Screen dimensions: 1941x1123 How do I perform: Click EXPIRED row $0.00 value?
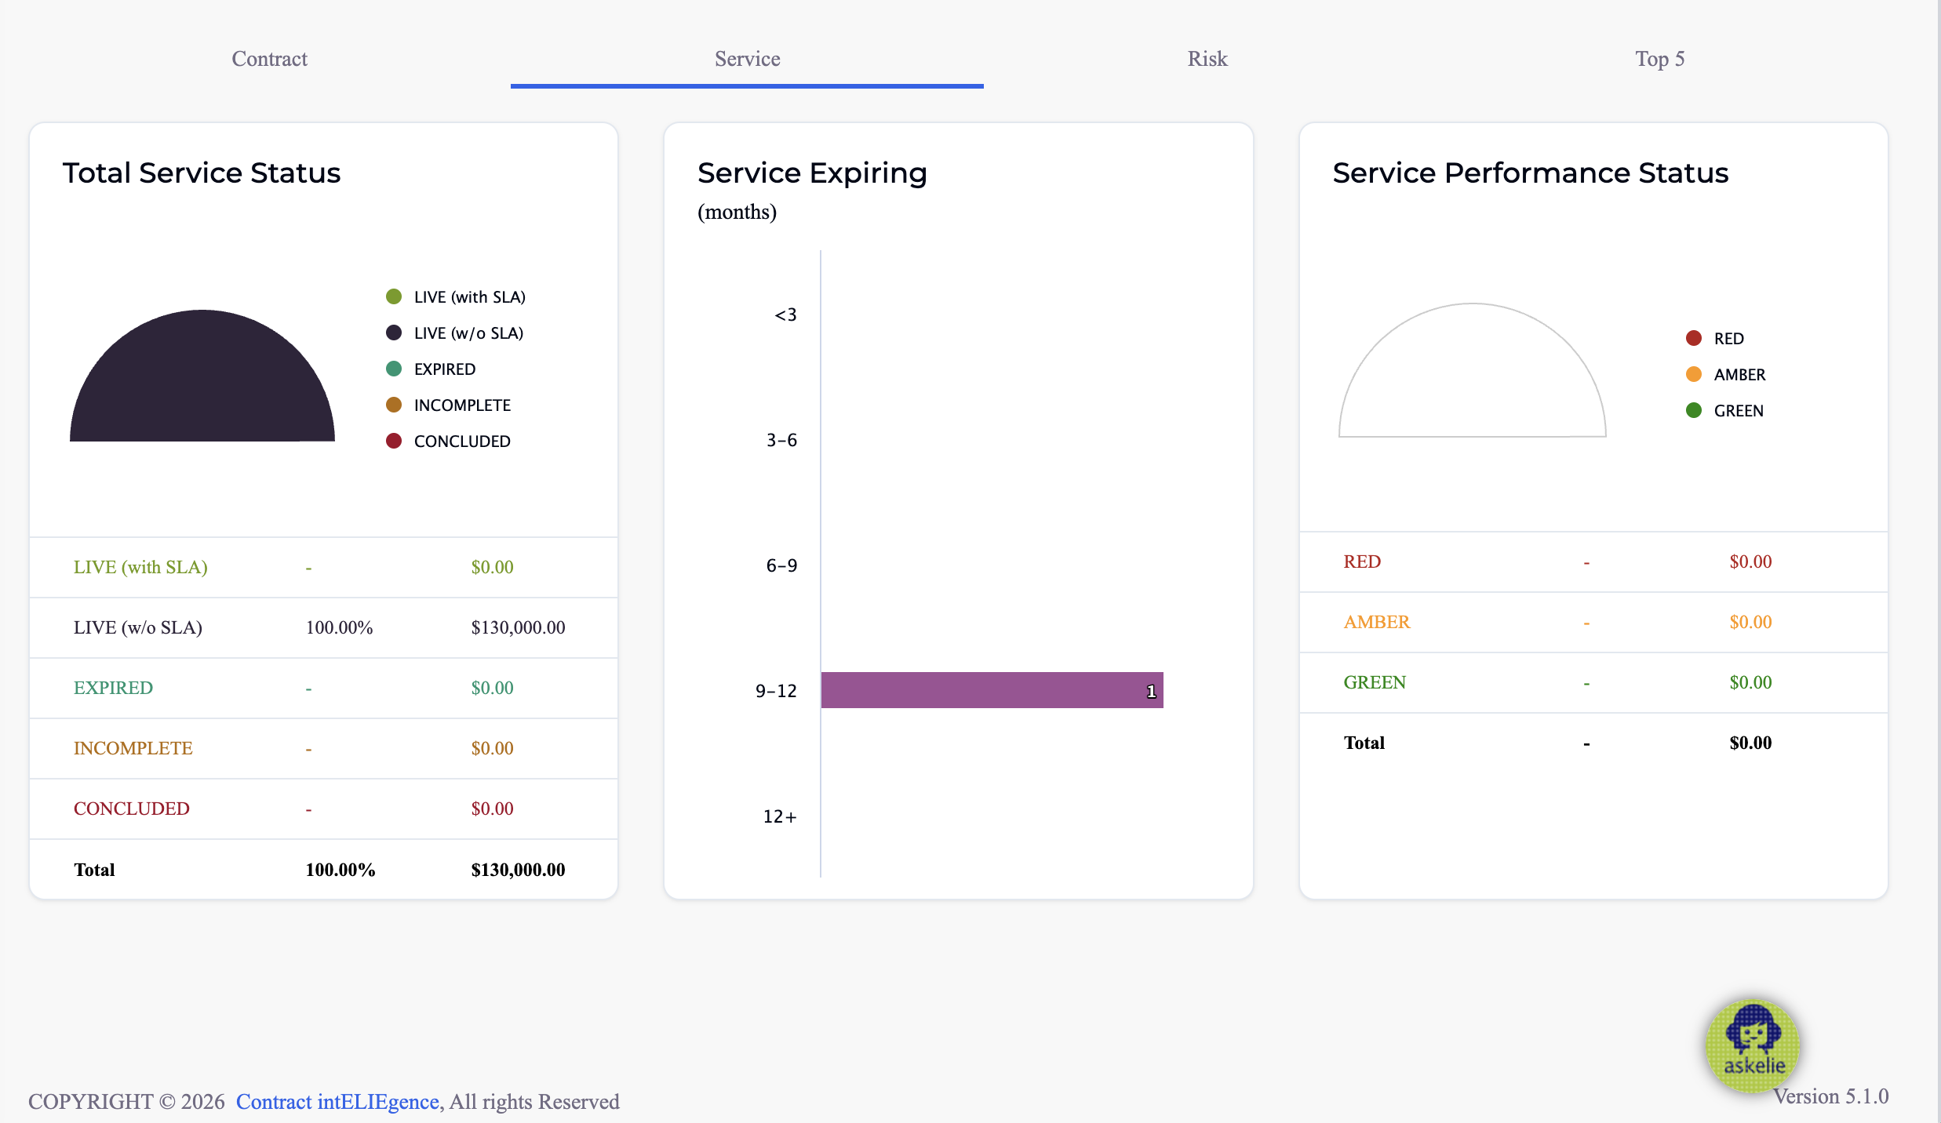pyautogui.click(x=492, y=688)
